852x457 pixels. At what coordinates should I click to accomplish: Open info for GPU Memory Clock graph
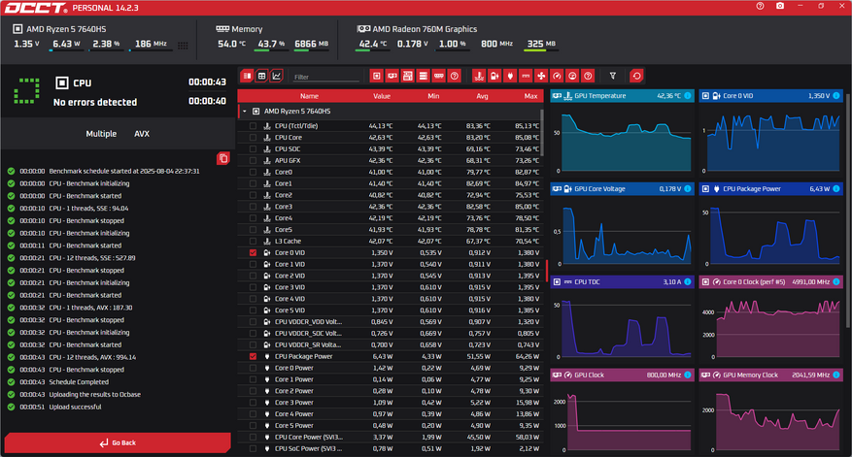tap(836, 375)
